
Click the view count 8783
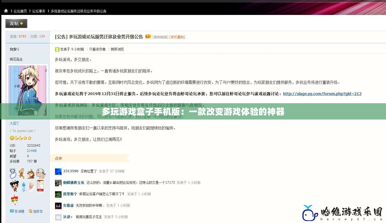pyautogui.click(x=23, y=36)
